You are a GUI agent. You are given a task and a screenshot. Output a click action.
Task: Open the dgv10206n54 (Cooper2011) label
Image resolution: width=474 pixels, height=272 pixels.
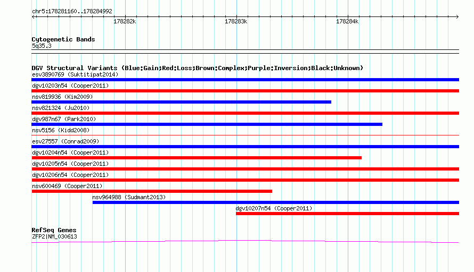[70, 175]
